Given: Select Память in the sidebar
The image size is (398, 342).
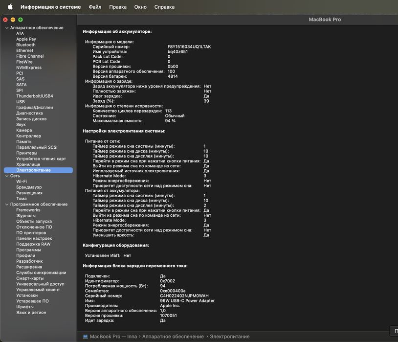Looking at the screenshot, I should tap(24, 142).
